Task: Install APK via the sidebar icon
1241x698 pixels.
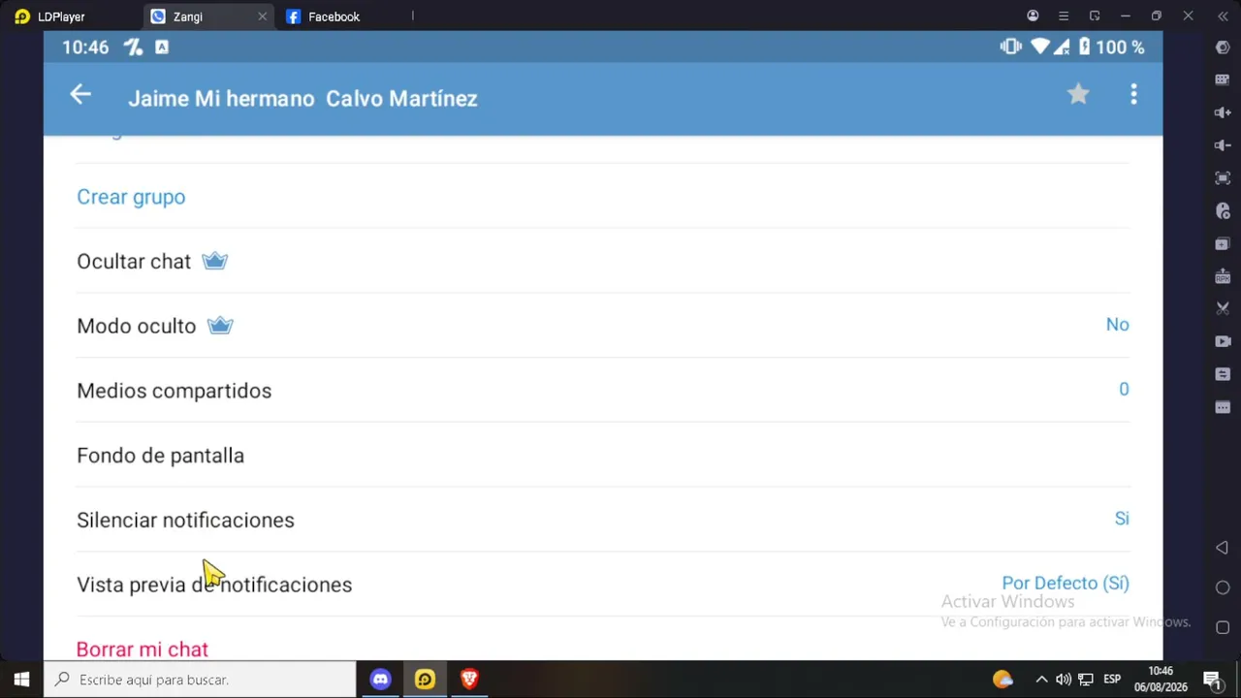Action: 1223,276
